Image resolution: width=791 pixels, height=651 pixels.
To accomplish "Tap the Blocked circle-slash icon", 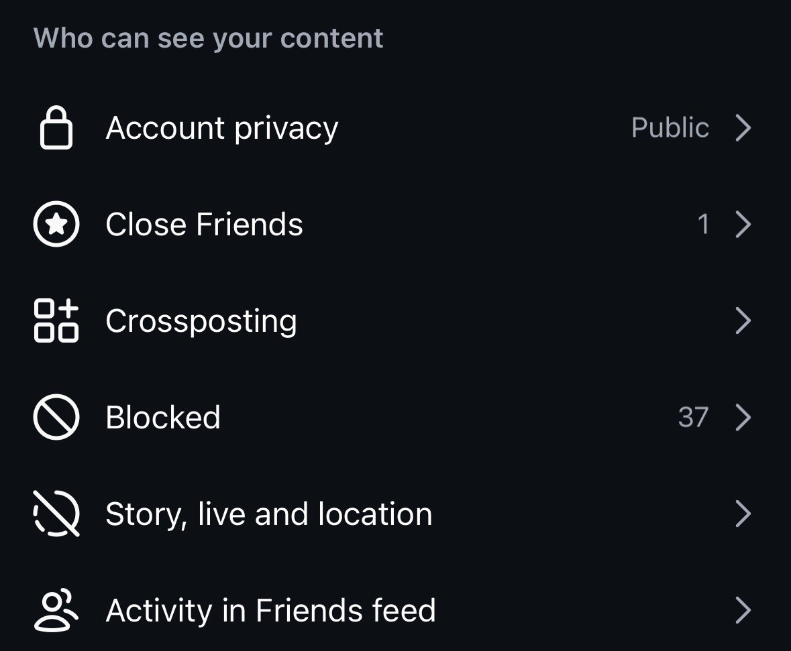I will coord(56,417).
